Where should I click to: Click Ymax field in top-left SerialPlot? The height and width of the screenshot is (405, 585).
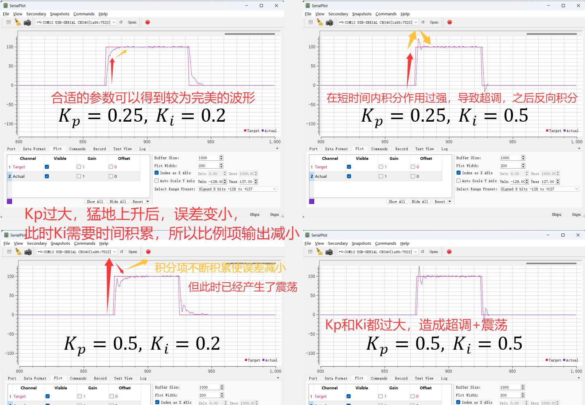click(249, 181)
